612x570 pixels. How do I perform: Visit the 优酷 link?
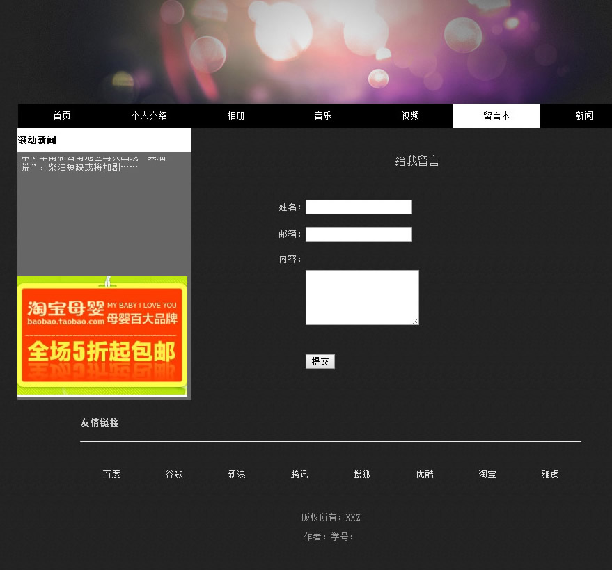click(x=425, y=474)
